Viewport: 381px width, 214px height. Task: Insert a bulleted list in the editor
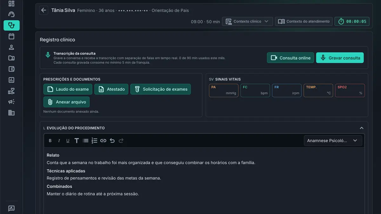click(85, 141)
